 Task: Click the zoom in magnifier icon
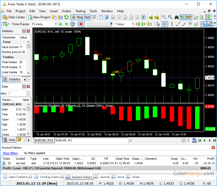pyautogui.click(x=164, y=17)
